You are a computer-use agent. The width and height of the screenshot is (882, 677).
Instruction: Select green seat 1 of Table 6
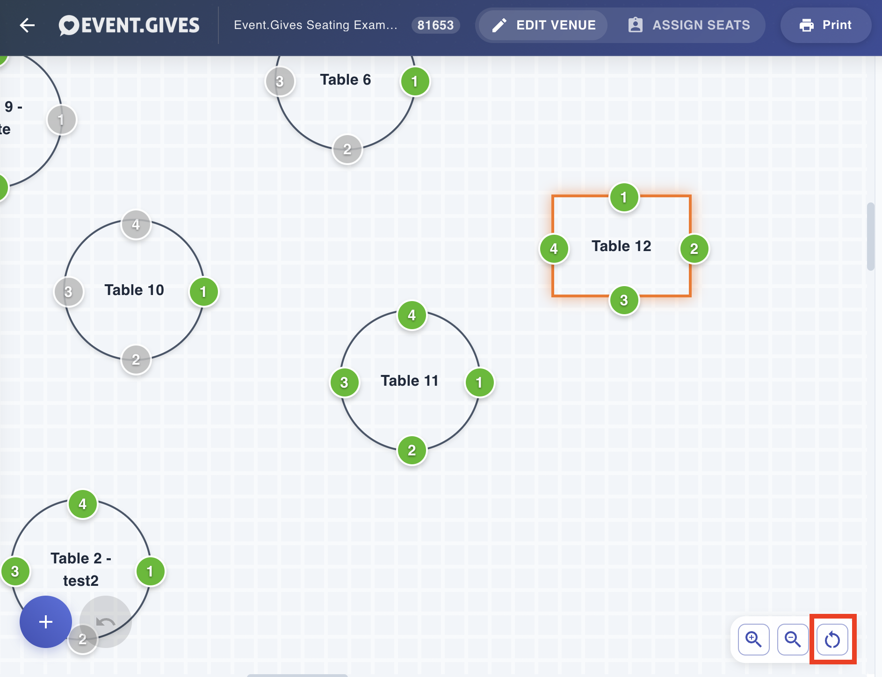click(414, 81)
